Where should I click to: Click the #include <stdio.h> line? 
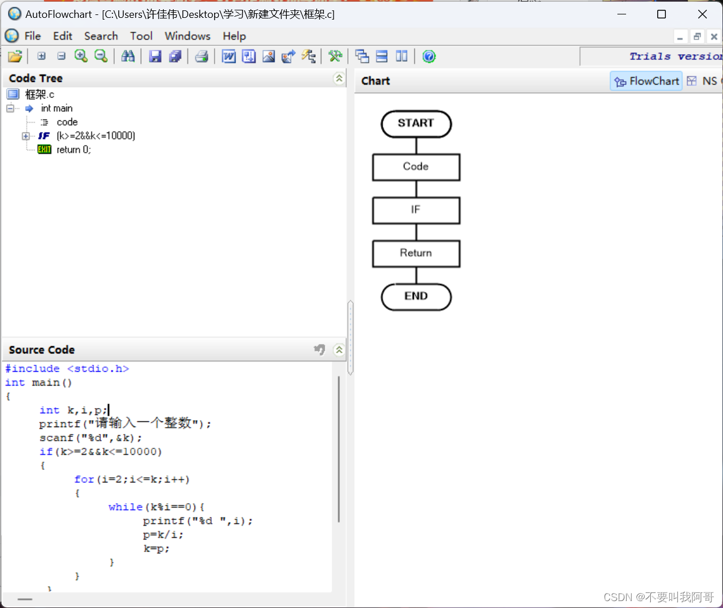click(67, 369)
